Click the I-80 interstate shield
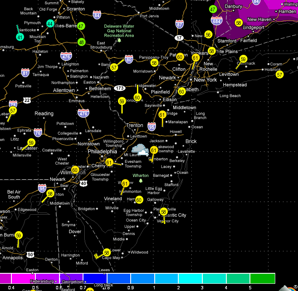The height and width of the screenshot is (291, 298). pos(129,60)
